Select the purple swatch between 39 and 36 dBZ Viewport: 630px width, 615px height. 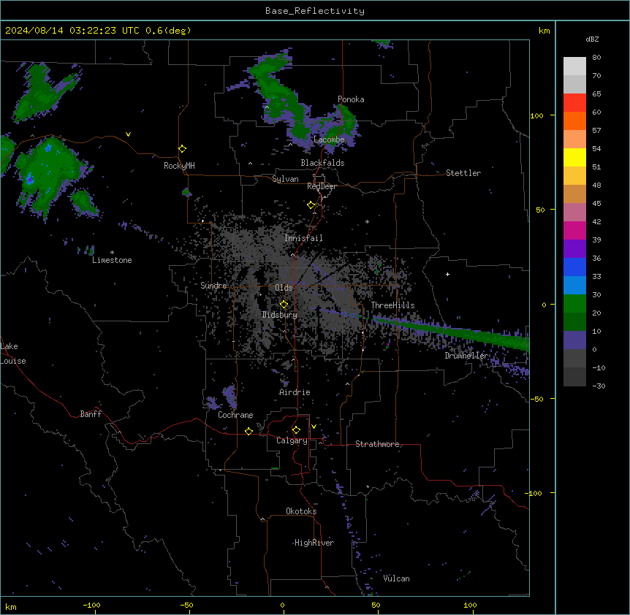coord(574,249)
